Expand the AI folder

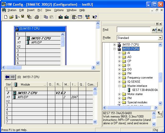pyautogui.click(x=119, y=53)
